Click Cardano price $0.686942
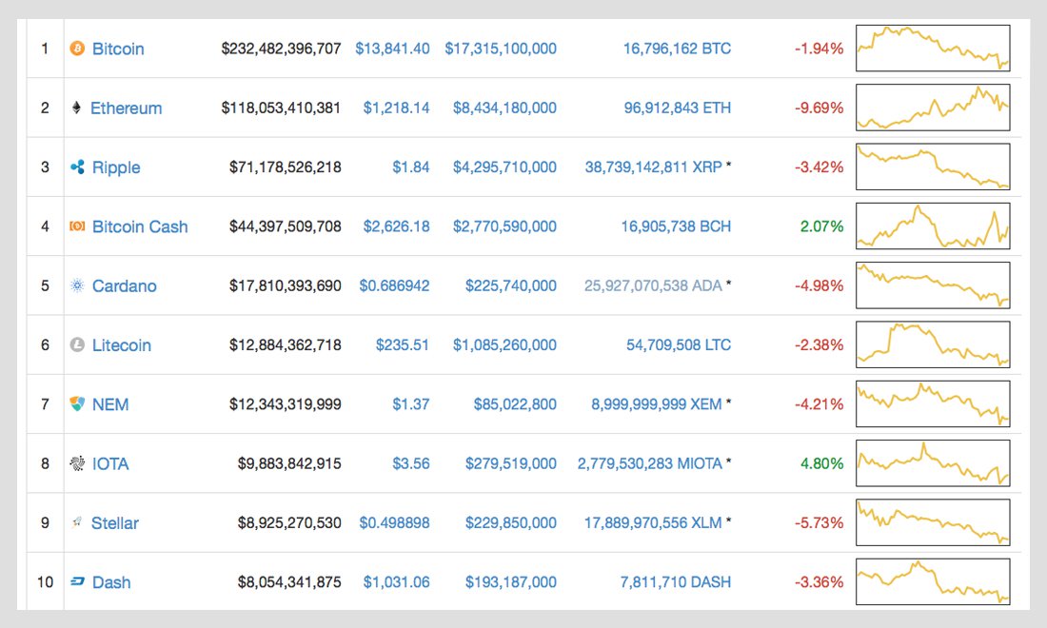 [x=395, y=285]
